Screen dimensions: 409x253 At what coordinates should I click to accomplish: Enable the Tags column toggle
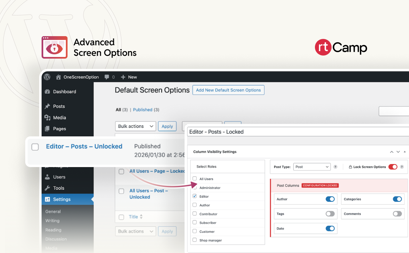coord(329,213)
